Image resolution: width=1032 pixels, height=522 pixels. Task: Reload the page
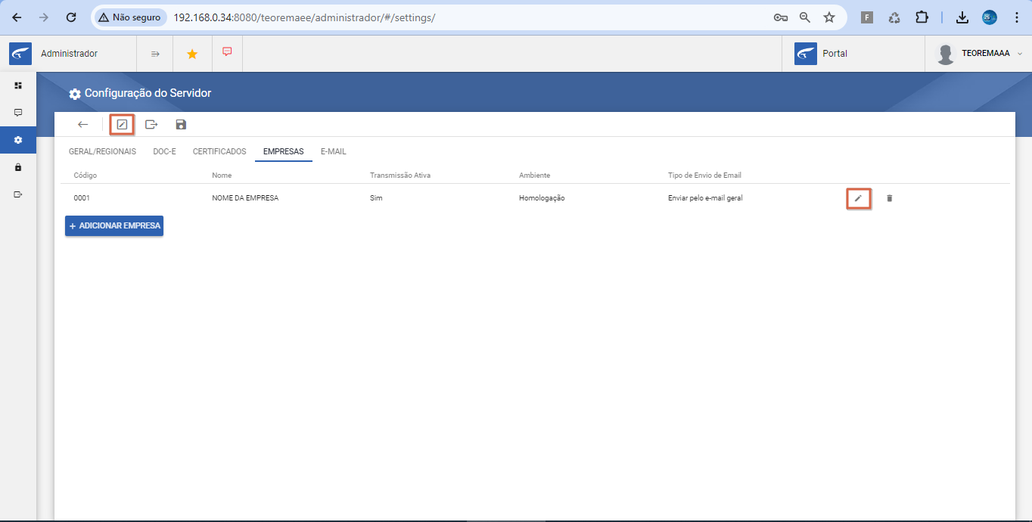point(71,17)
